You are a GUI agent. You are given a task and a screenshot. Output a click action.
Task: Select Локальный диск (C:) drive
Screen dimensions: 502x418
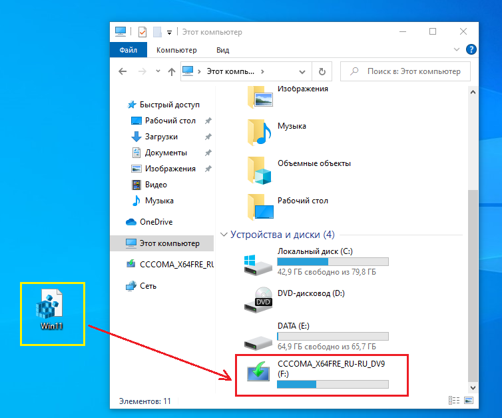click(x=316, y=261)
